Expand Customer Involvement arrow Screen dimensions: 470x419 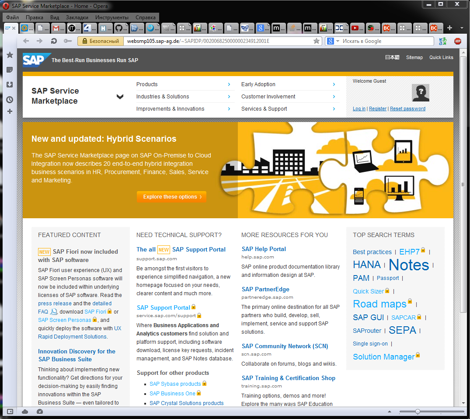click(x=334, y=97)
